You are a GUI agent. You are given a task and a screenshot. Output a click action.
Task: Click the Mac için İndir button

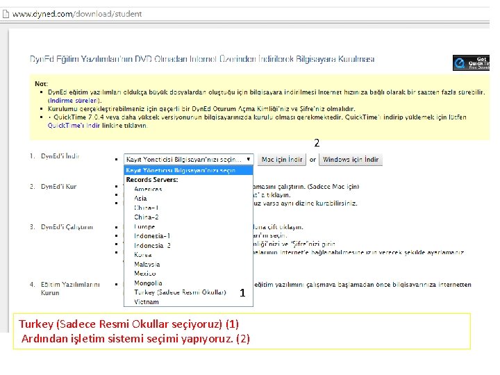tap(282, 160)
